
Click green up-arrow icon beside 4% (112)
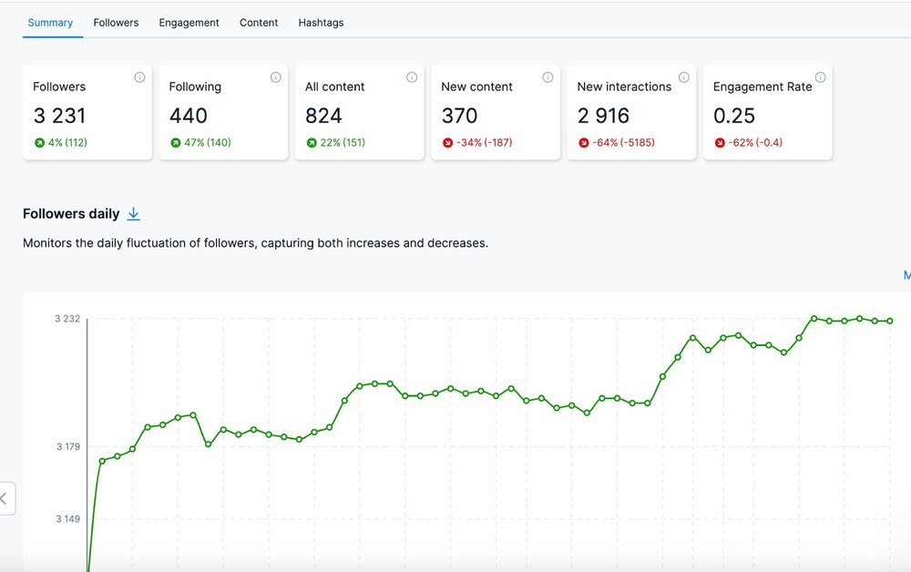click(x=39, y=143)
